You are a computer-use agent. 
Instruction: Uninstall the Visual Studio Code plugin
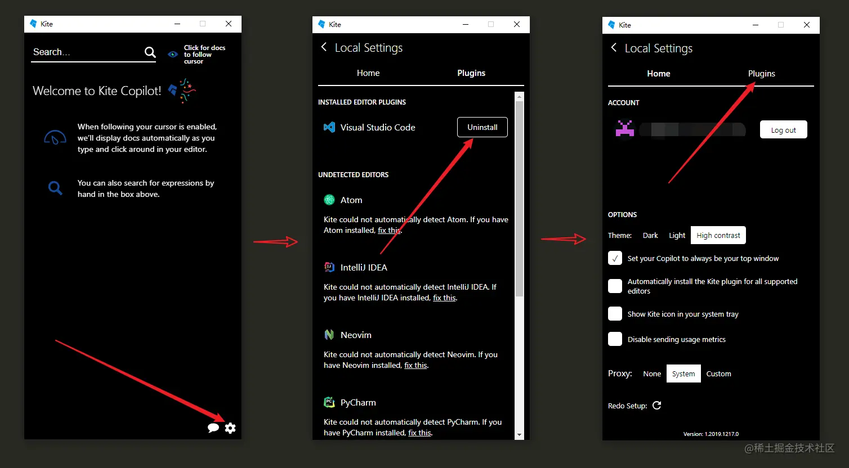coord(482,127)
